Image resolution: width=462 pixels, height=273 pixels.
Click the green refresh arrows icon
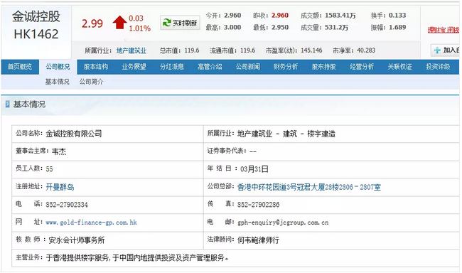coord(167,23)
